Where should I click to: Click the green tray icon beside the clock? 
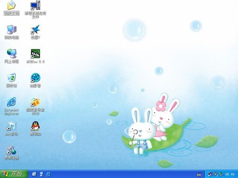click(x=221, y=174)
